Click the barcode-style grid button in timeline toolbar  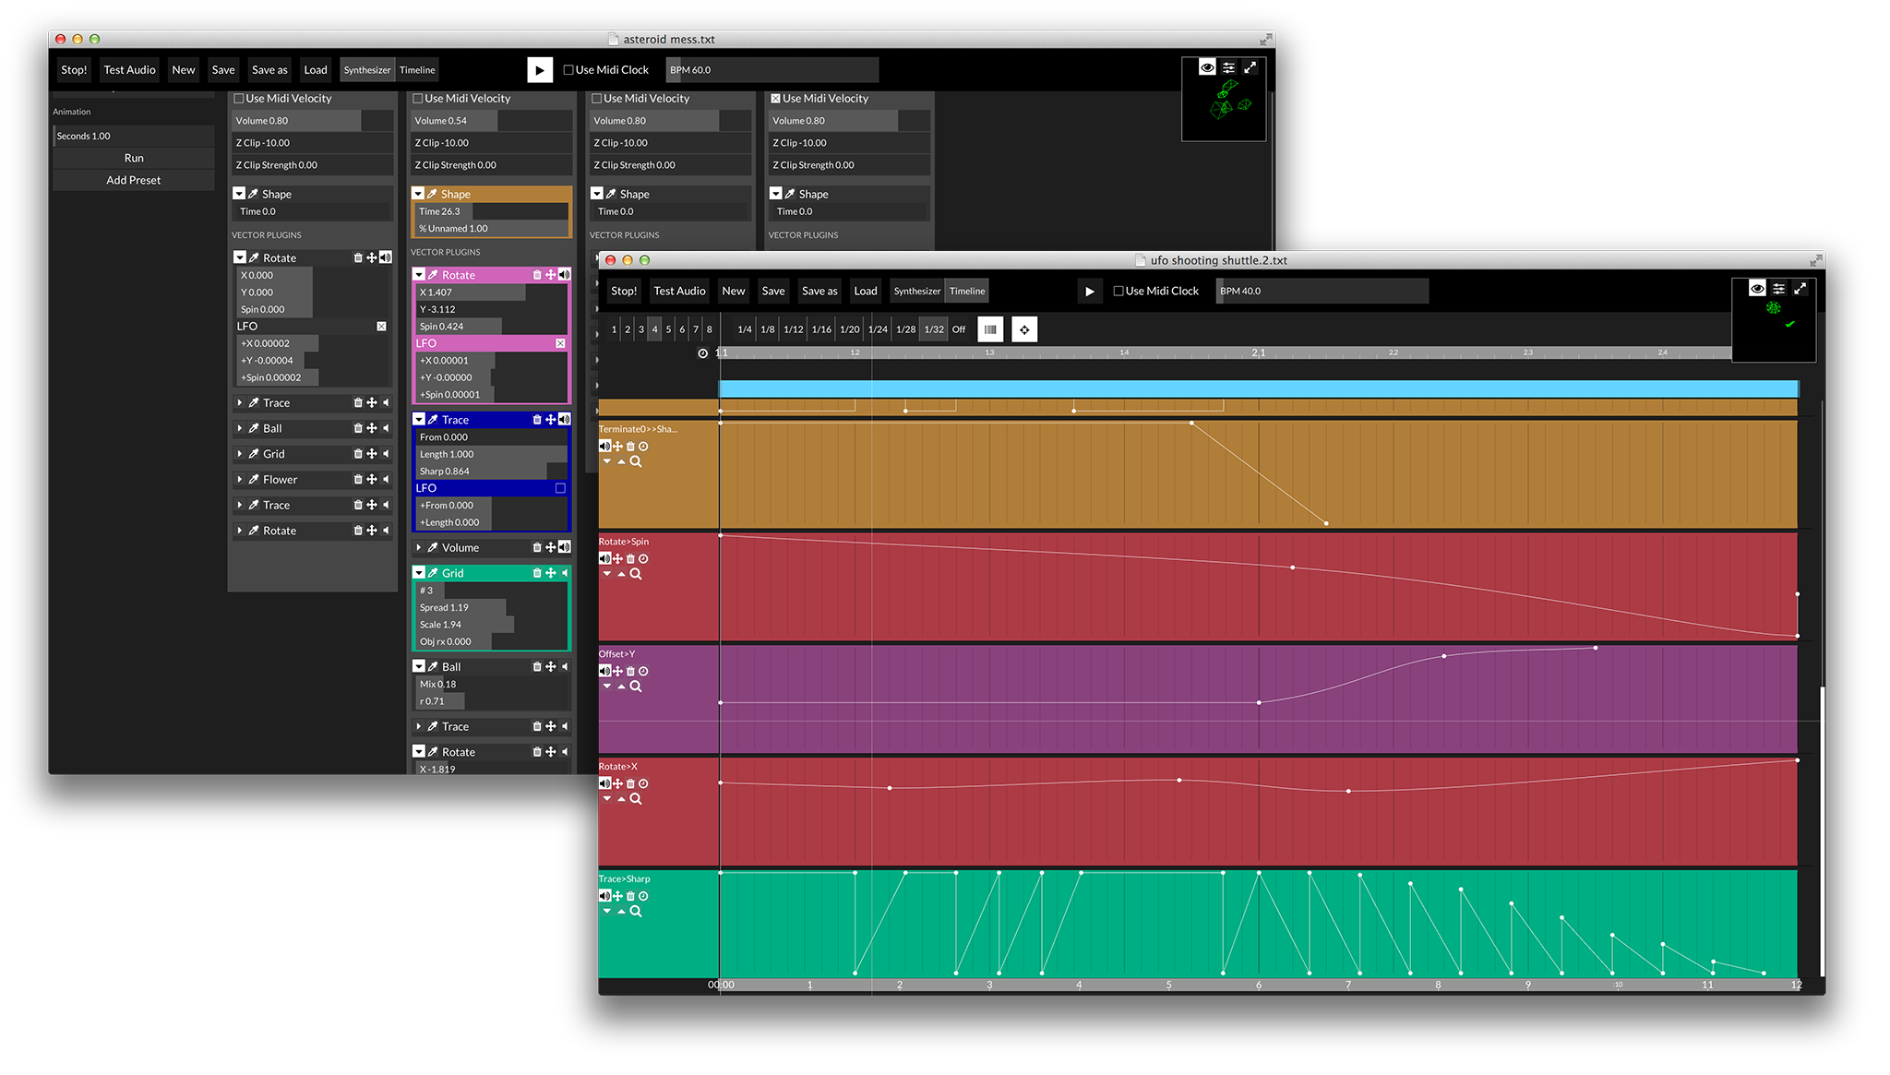(990, 329)
